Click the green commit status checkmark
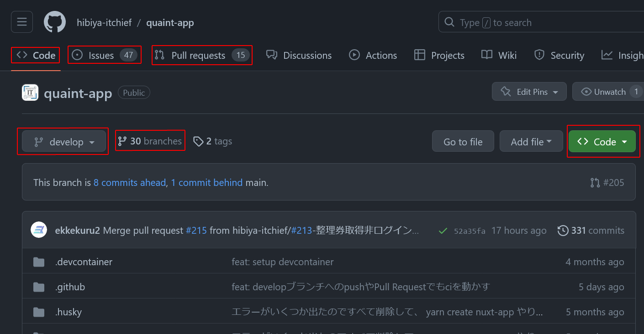 click(442, 231)
